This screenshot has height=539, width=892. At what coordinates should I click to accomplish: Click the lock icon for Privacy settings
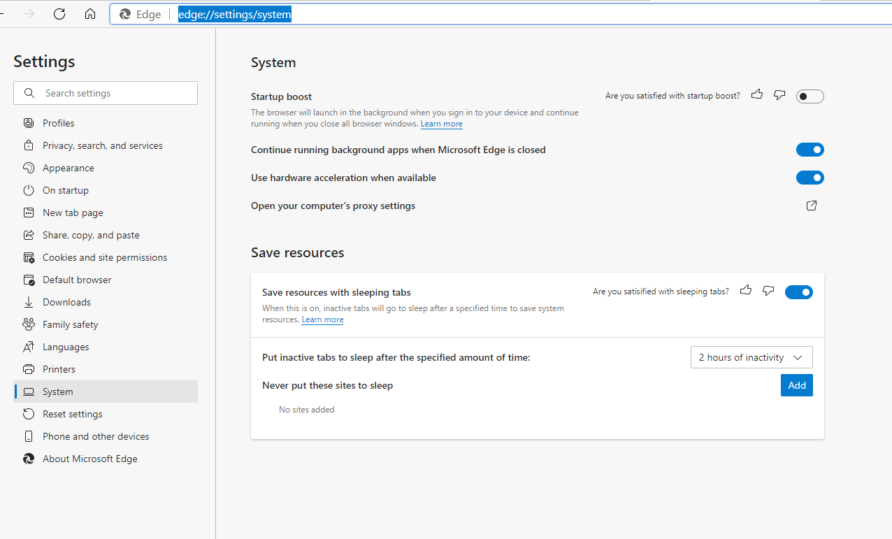(29, 145)
